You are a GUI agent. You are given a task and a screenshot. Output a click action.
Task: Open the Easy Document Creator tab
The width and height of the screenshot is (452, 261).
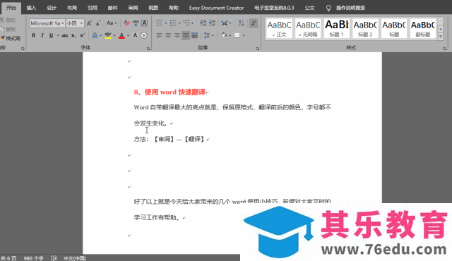pyautogui.click(x=217, y=8)
